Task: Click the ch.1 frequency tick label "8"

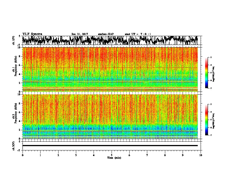Action: click(20, 56)
